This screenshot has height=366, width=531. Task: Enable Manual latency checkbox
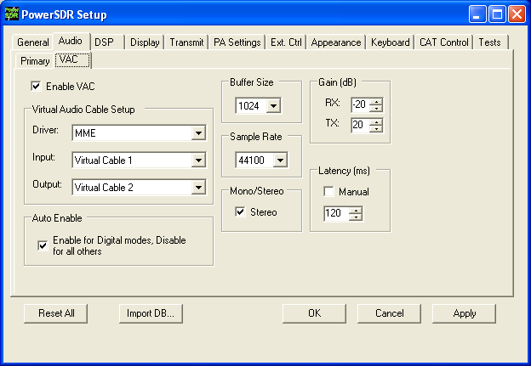click(328, 192)
